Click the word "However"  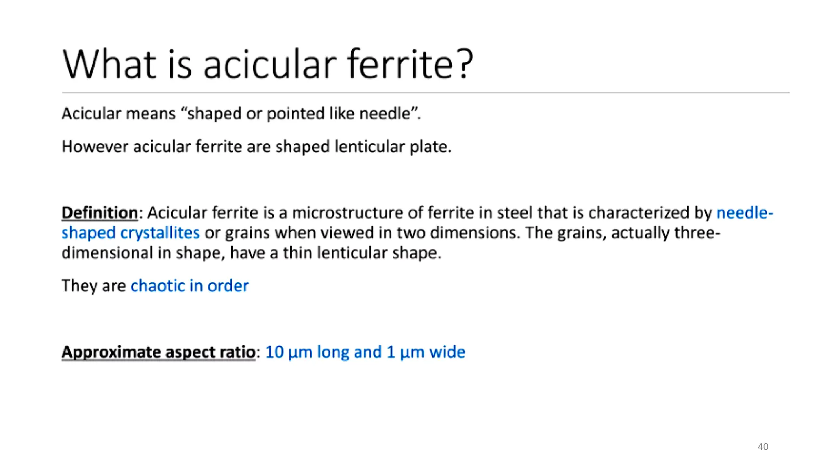pyautogui.click(x=95, y=147)
